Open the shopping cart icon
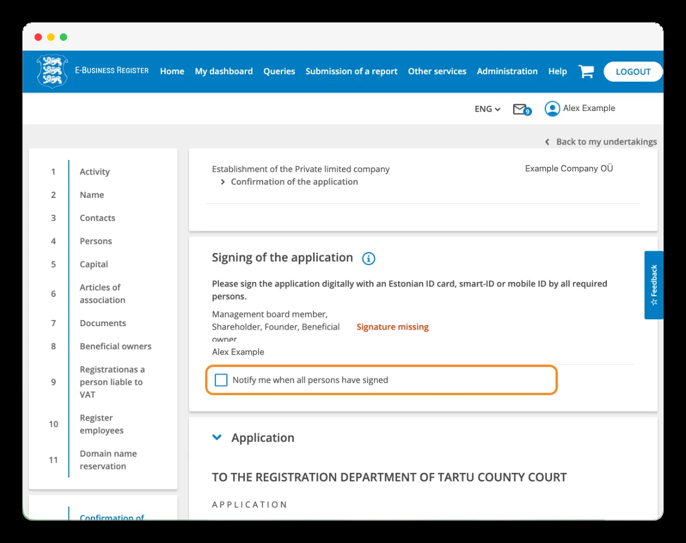The image size is (686, 543). point(586,71)
